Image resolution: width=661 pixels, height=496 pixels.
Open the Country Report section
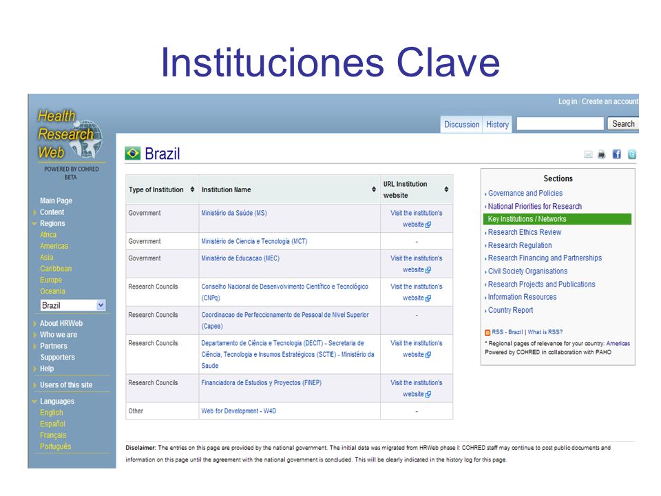pos(510,310)
